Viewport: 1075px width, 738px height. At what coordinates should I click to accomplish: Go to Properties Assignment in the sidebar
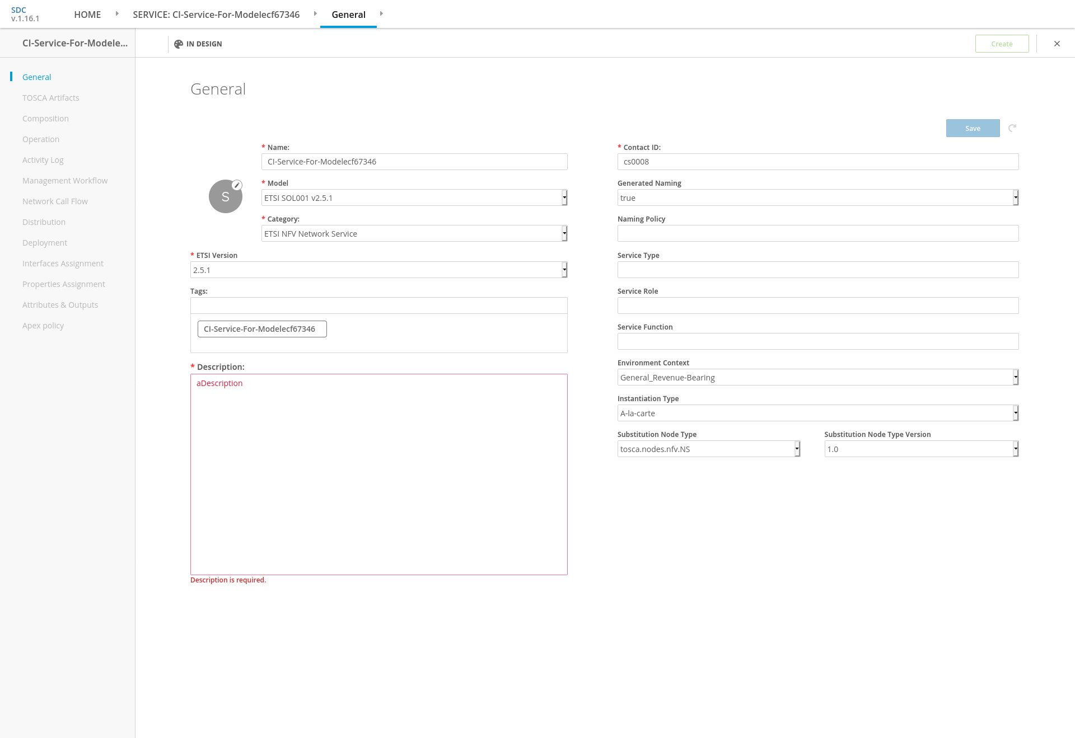click(63, 284)
